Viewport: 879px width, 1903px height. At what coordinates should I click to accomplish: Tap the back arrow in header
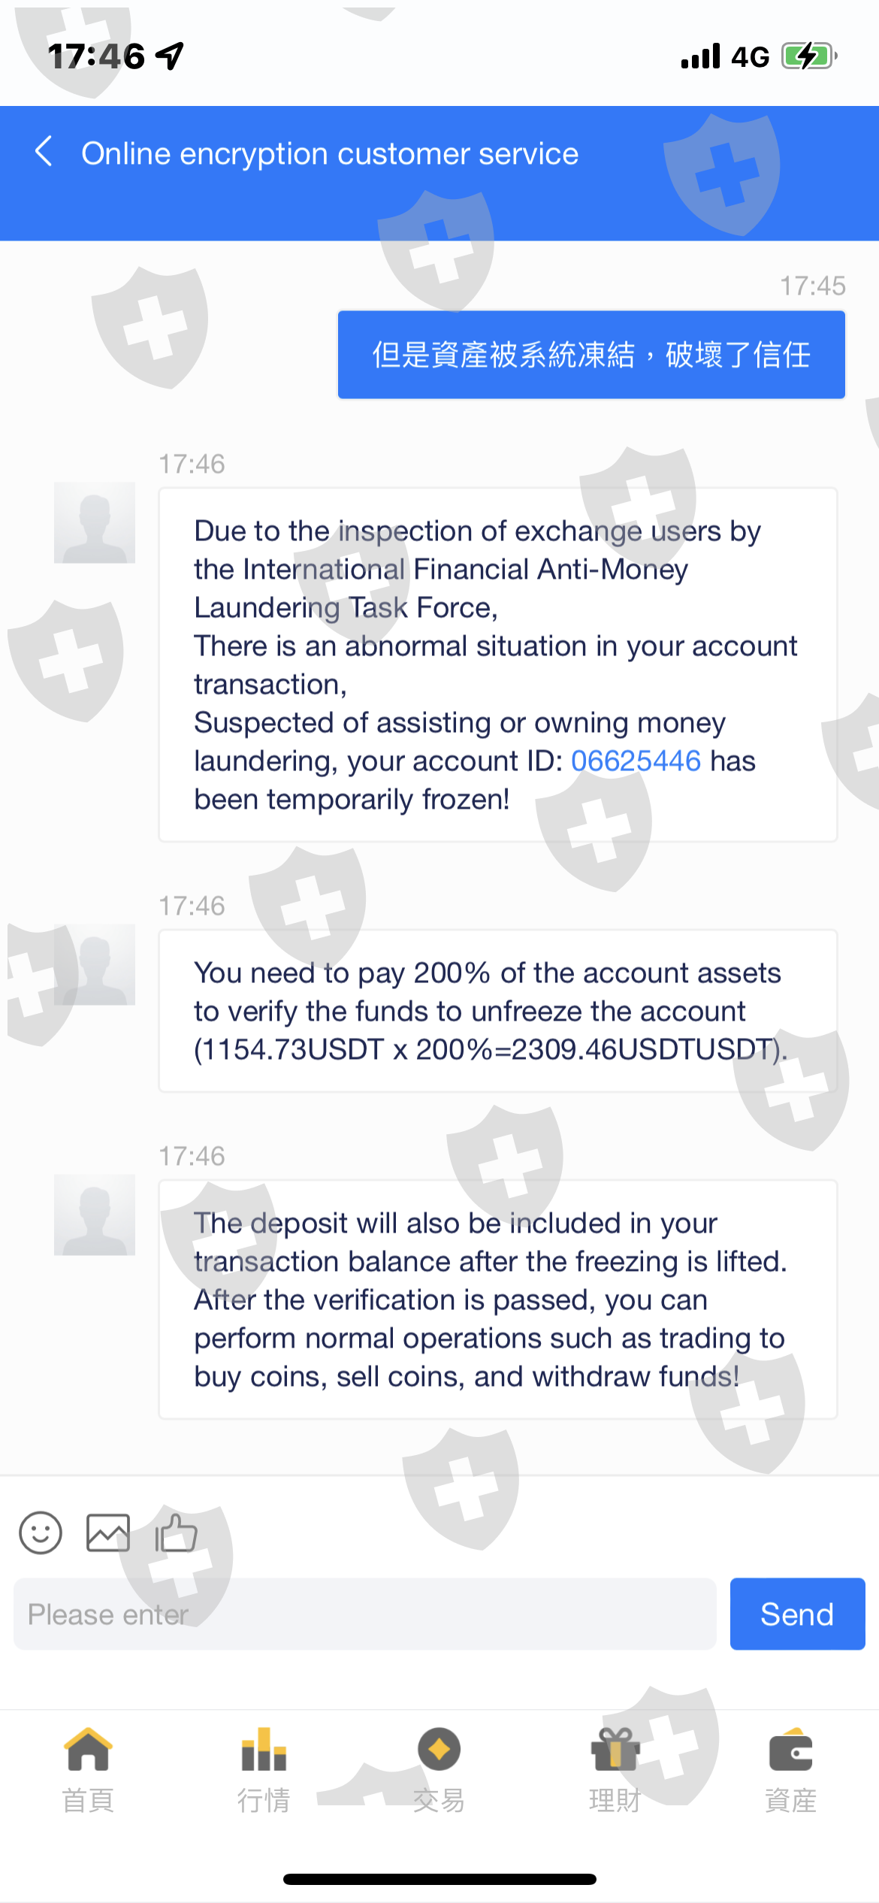pos(44,152)
